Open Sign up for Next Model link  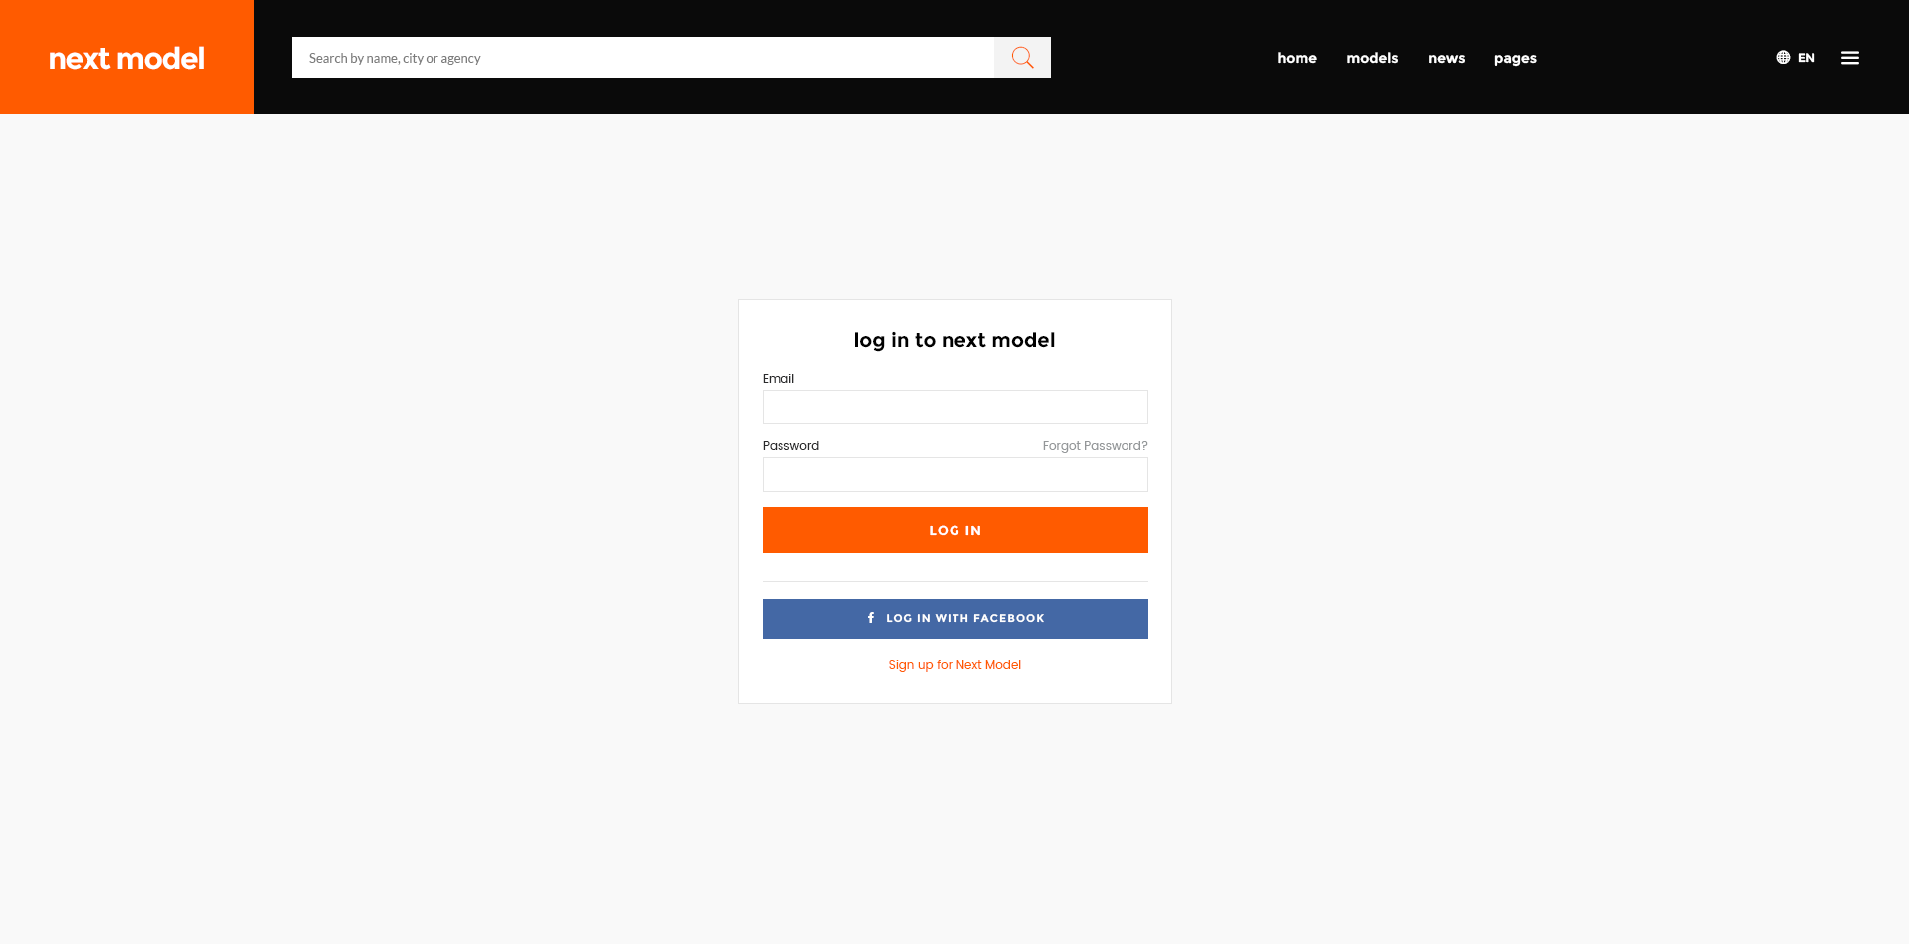click(x=954, y=665)
